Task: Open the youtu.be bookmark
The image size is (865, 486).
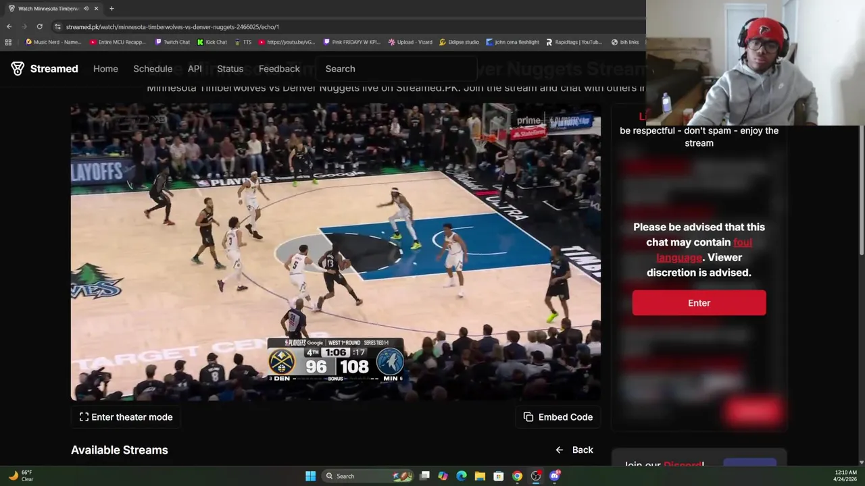Action: click(287, 42)
